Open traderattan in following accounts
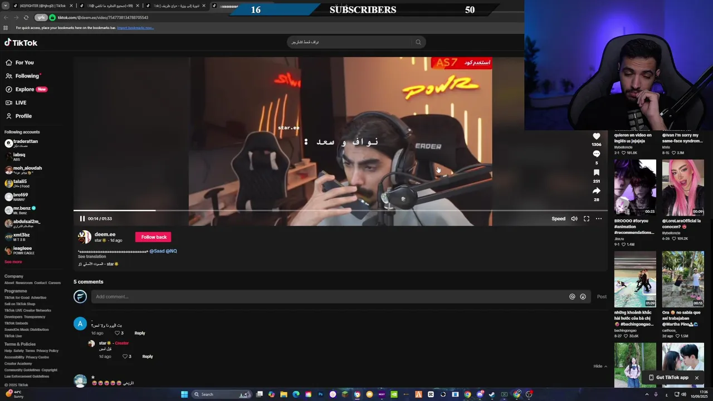The width and height of the screenshot is (713, 401). tap(22, 143)
